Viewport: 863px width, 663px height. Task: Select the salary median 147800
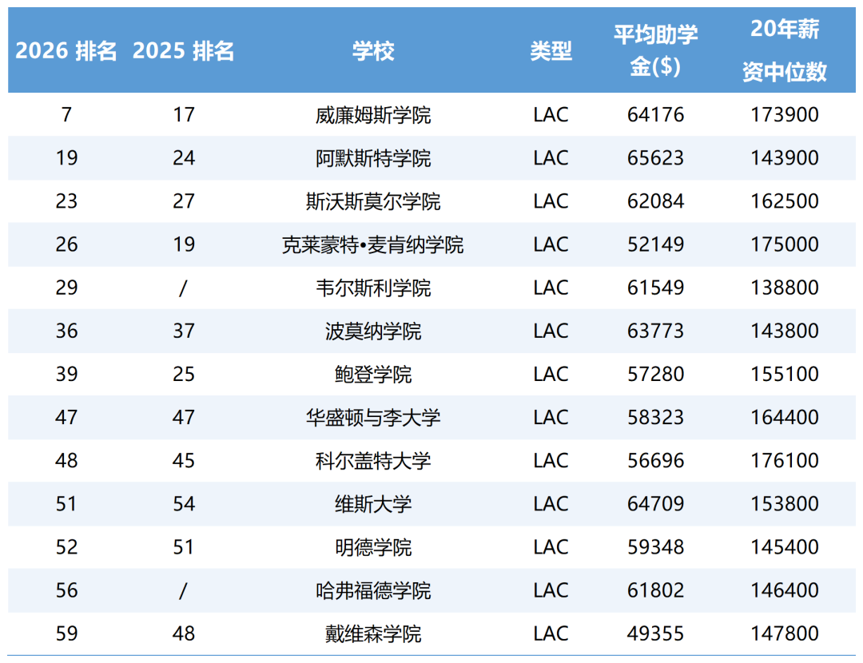[785, 633]
